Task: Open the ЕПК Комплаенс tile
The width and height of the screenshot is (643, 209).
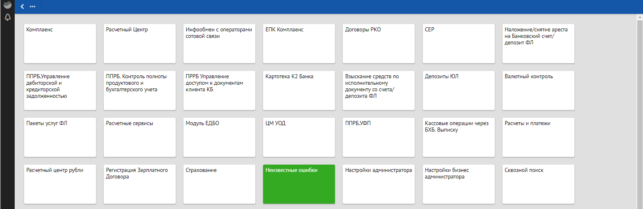Action: coord(299,44)
